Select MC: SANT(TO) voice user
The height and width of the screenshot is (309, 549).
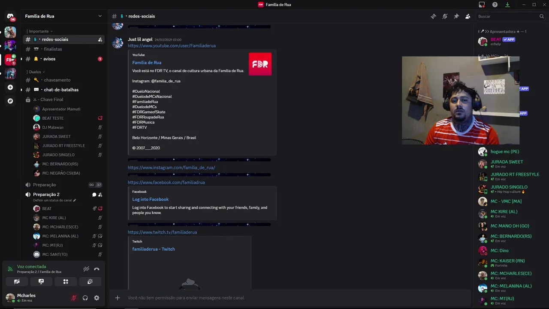click(68, 254)
